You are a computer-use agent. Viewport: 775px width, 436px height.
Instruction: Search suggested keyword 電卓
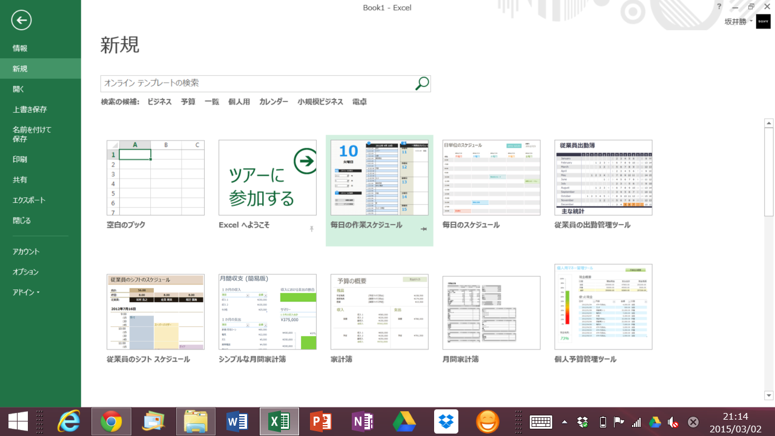pos(360,102)
